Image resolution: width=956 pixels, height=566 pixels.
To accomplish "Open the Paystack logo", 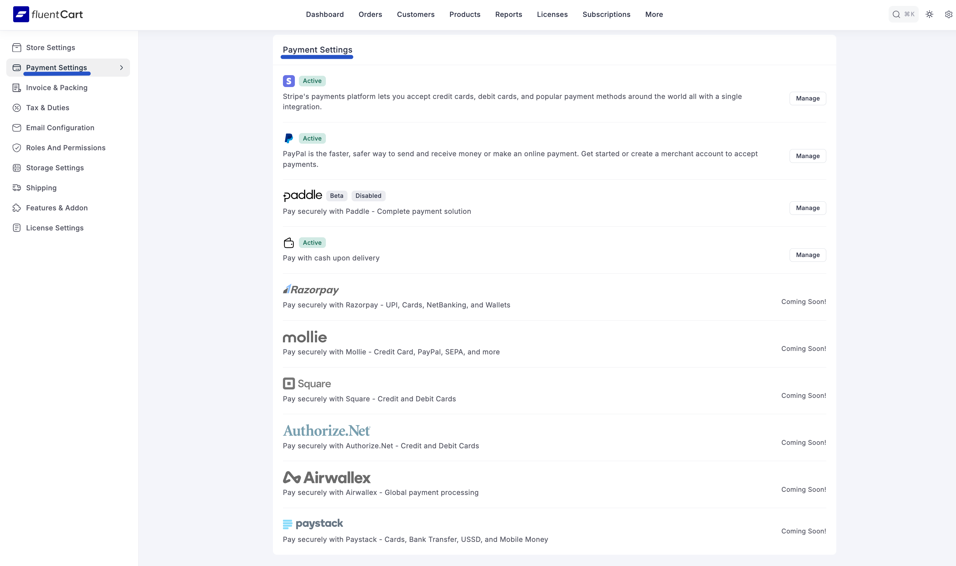I will pyautogui.click(x=313, y=523).
